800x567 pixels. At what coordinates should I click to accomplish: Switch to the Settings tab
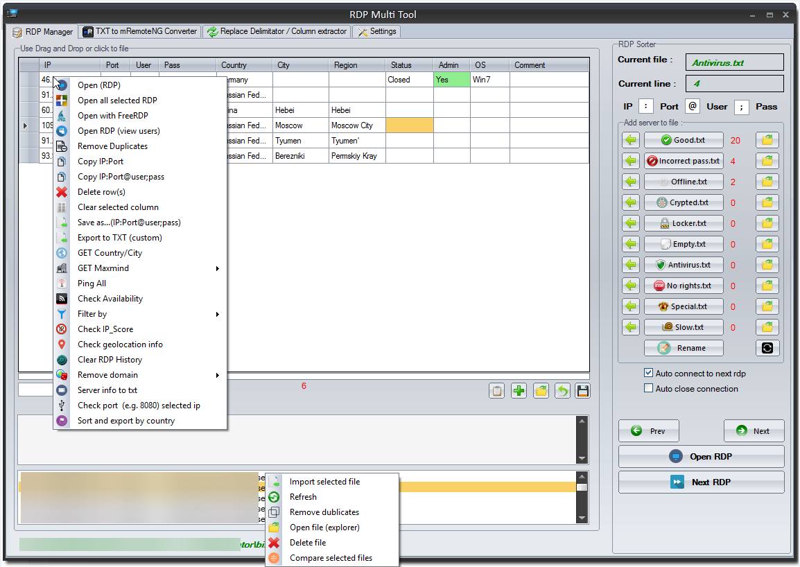pos(376,31)
